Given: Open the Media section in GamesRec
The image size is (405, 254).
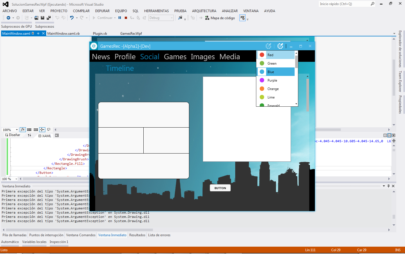Looking at the screenshot, I should 230,57.
